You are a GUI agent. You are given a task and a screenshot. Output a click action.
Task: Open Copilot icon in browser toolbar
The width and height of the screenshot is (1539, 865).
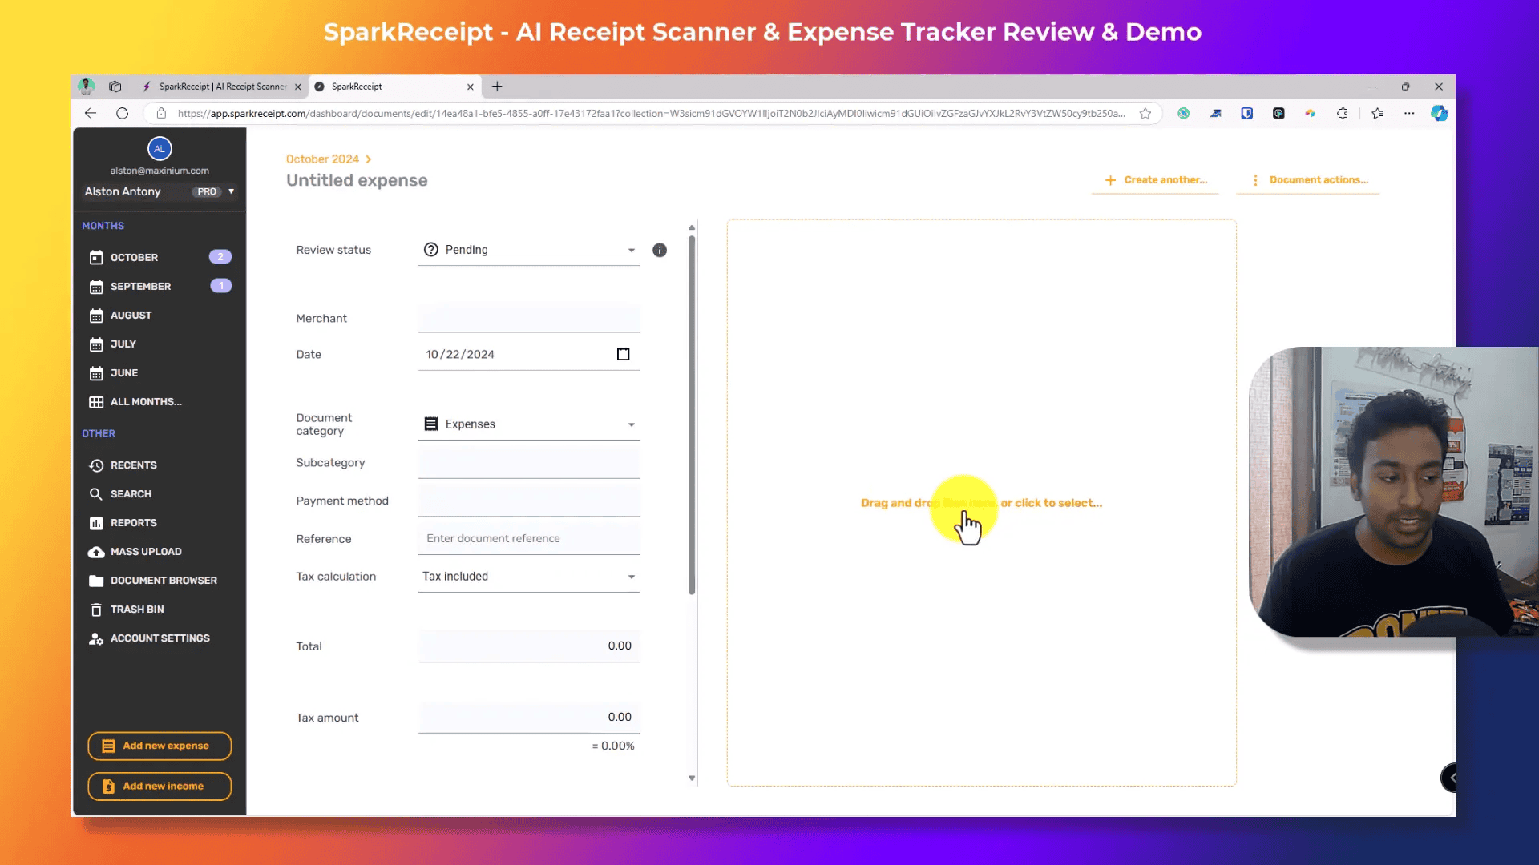point(1440,113)
